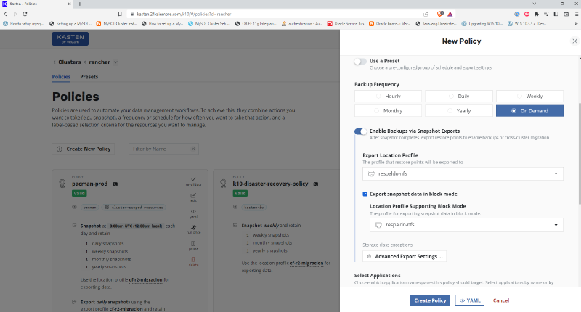Click the New Policy panel scrollbar
The image size is (581, 312).
pos(579,154)
